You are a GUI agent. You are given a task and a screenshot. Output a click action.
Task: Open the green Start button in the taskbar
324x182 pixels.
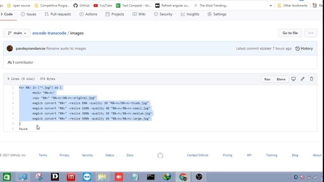pos(7,177)
